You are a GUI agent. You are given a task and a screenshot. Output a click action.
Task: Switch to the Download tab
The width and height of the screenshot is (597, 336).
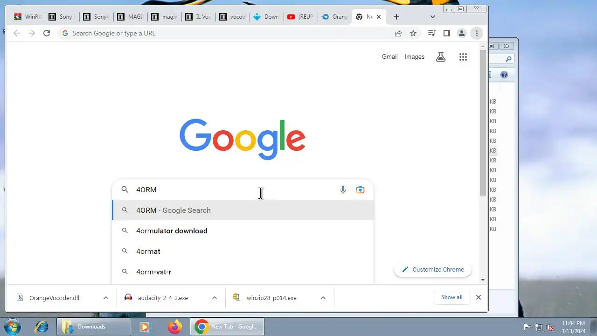click(x=266, y=17)
